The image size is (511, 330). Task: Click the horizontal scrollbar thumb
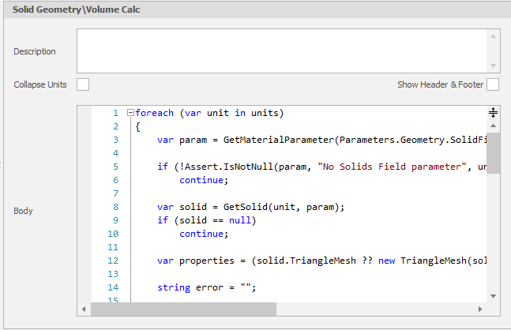coord(183,309)
